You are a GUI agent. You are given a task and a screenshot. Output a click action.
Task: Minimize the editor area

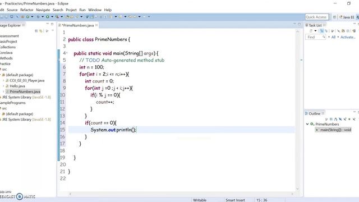pyautogui.click(x=294, y=24)
